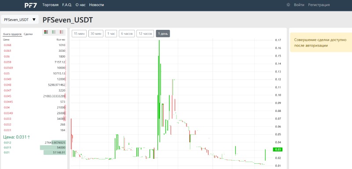Image resolution: width=352 pixels, height=169 pixels.
Task: Click the bid price 0.011
Action: 7,147
